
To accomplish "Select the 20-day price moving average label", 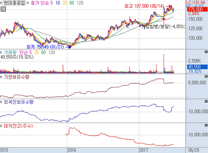I will pos(65,3).
